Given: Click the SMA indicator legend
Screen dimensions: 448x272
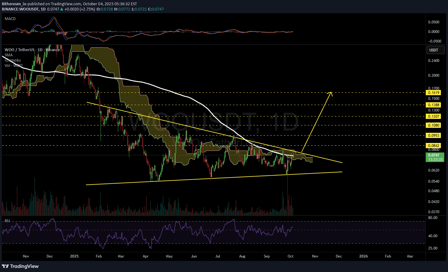Looking at the screenshot, I should tap(9, 55).
